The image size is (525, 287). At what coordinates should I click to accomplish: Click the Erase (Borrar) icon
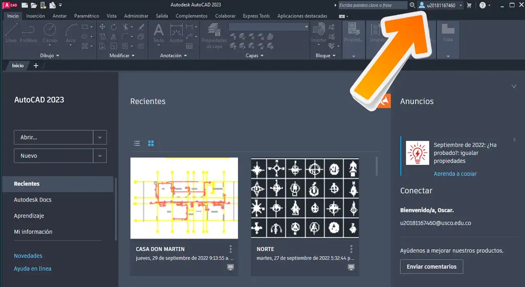coord(141,27)
